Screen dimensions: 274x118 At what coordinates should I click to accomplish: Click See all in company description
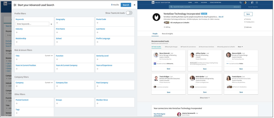[221, 17]
